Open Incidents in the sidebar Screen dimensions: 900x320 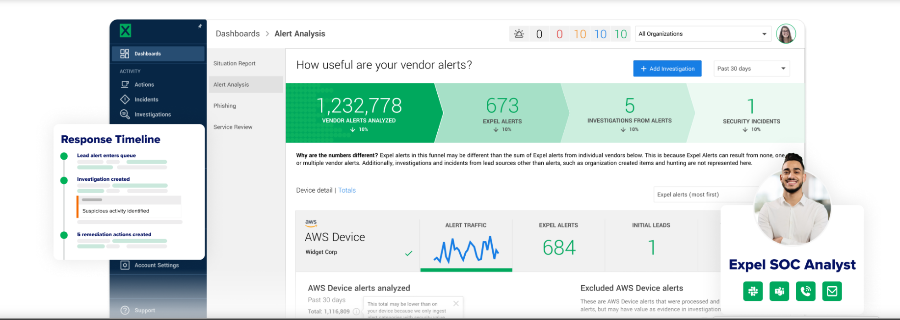[146, 99]
